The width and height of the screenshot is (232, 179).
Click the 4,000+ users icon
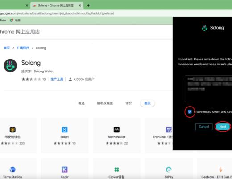(70, 79)
